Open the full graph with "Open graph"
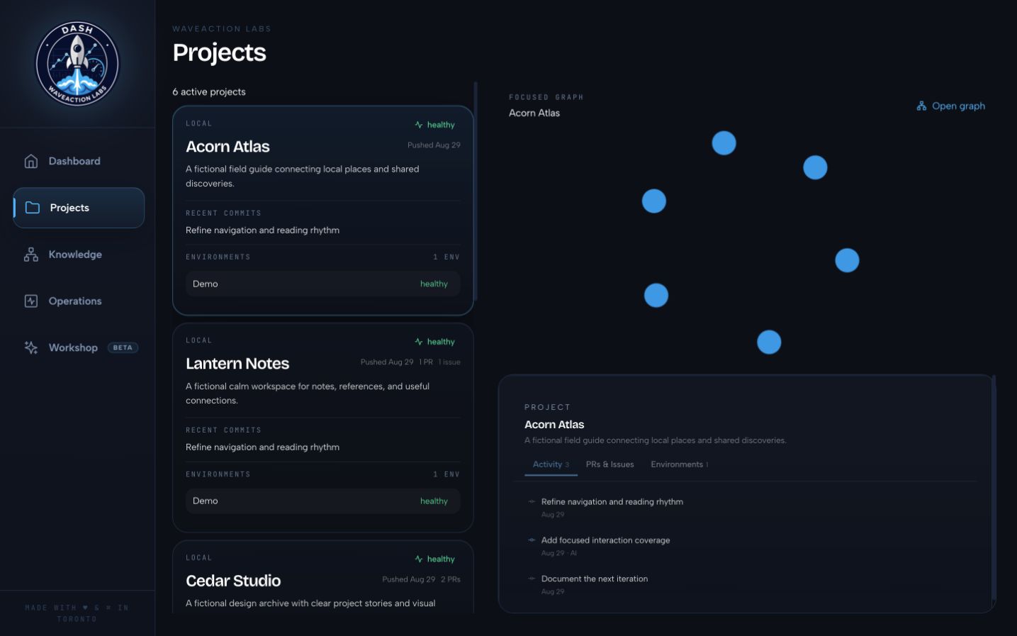 tap(951, 106)
